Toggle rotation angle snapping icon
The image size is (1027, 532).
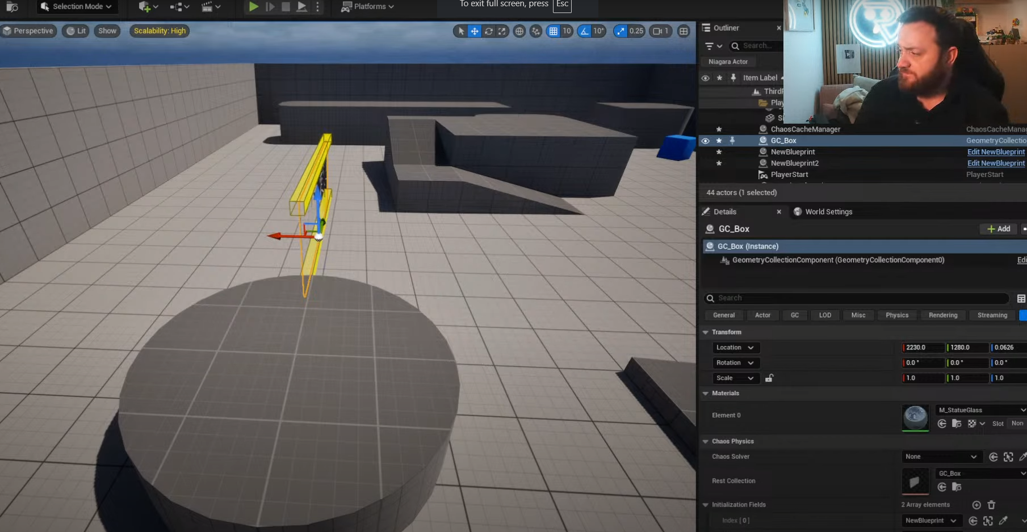coord(584,31)
